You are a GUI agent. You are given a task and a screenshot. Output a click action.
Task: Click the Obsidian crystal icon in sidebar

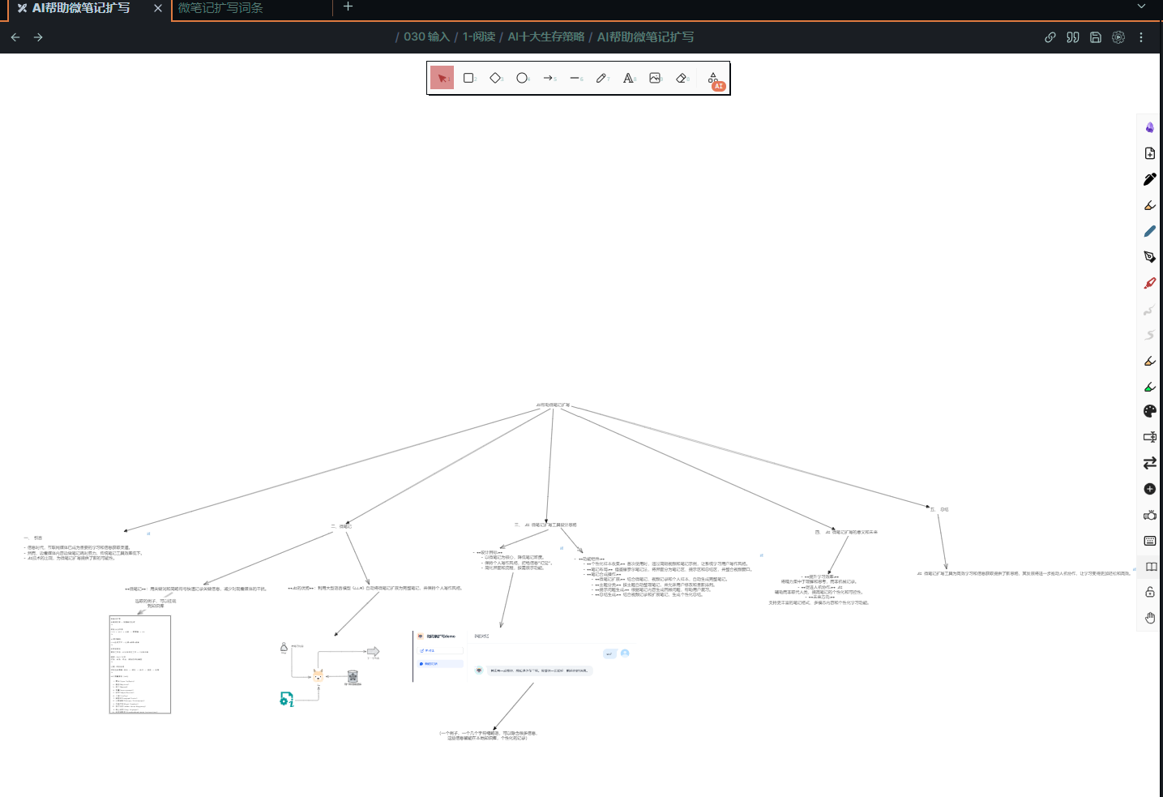[x=1149, y=127]
